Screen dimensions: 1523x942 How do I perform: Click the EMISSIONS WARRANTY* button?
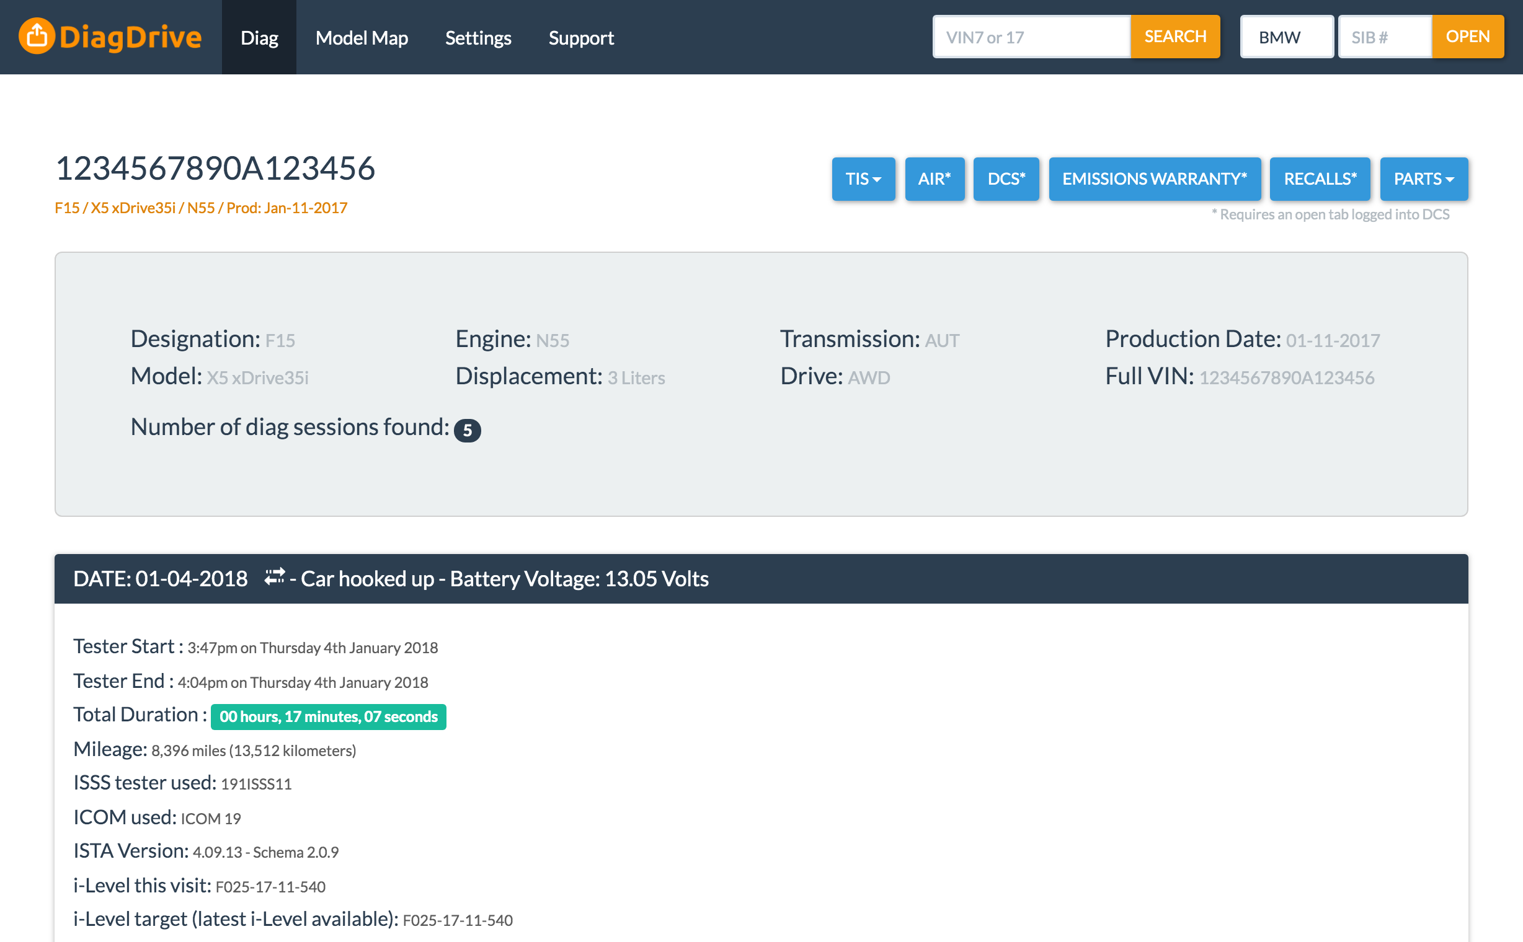1154,179
